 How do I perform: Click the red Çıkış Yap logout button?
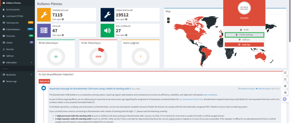tap(244, 45)
